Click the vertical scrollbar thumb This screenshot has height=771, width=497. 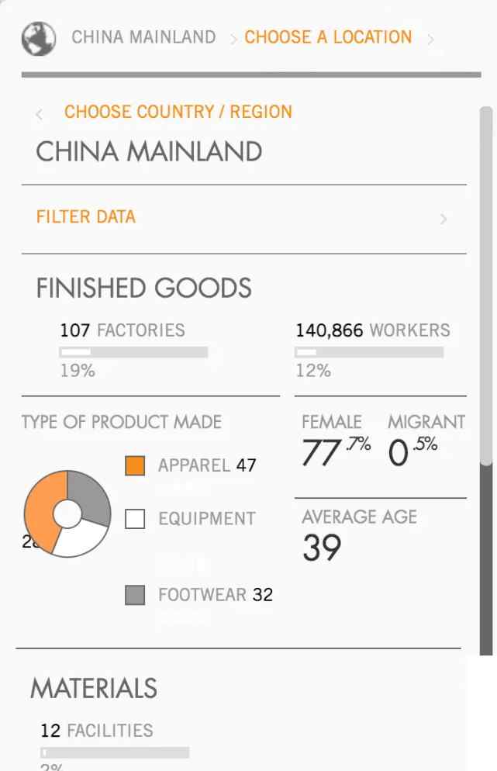[x=486, y=285]
